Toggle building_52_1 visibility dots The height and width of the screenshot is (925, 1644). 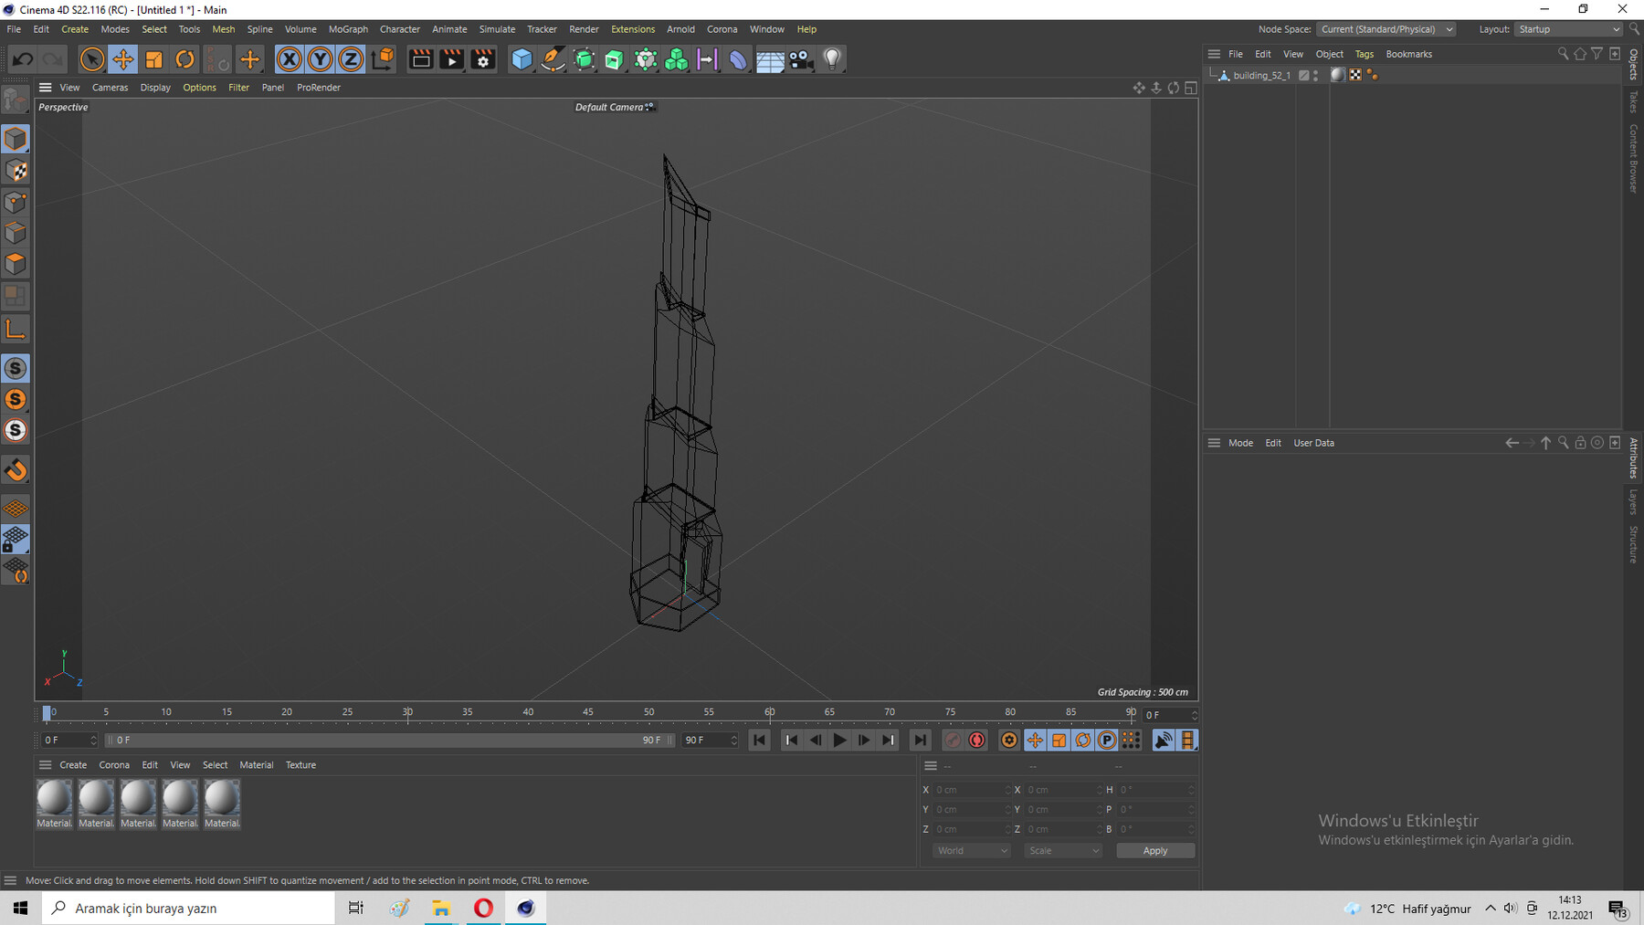(1315, 76)
